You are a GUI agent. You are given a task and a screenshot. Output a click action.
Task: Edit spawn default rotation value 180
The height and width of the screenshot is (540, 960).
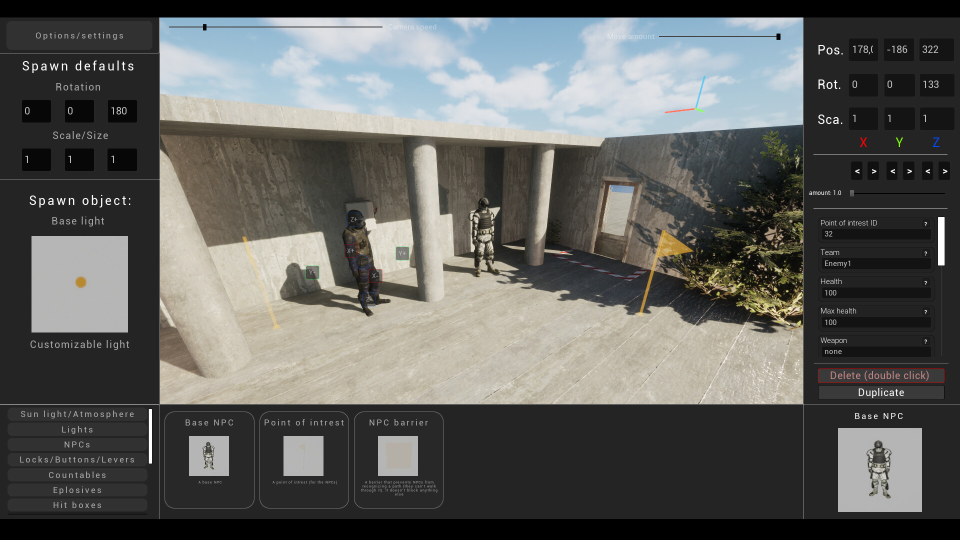tap(122, 111)
